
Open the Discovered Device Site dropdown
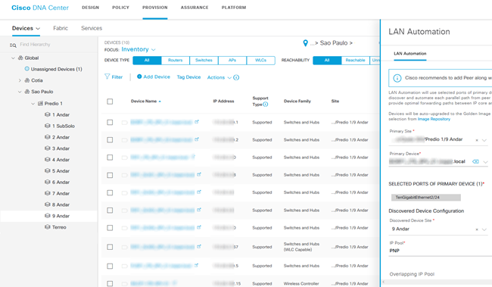click(484, 229)
